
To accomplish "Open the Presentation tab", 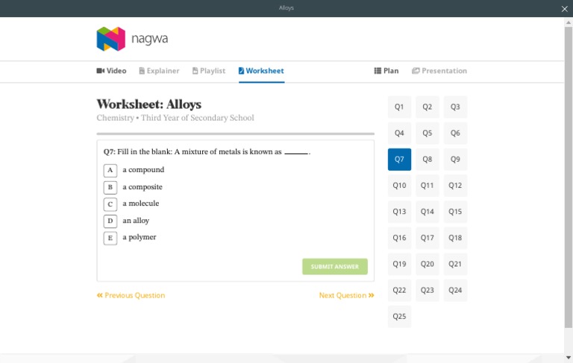I will coord(439,71).
